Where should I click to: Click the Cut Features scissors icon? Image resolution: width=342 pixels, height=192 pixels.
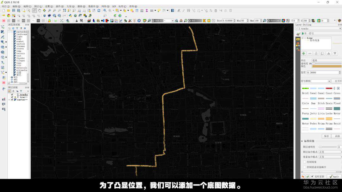221,10
